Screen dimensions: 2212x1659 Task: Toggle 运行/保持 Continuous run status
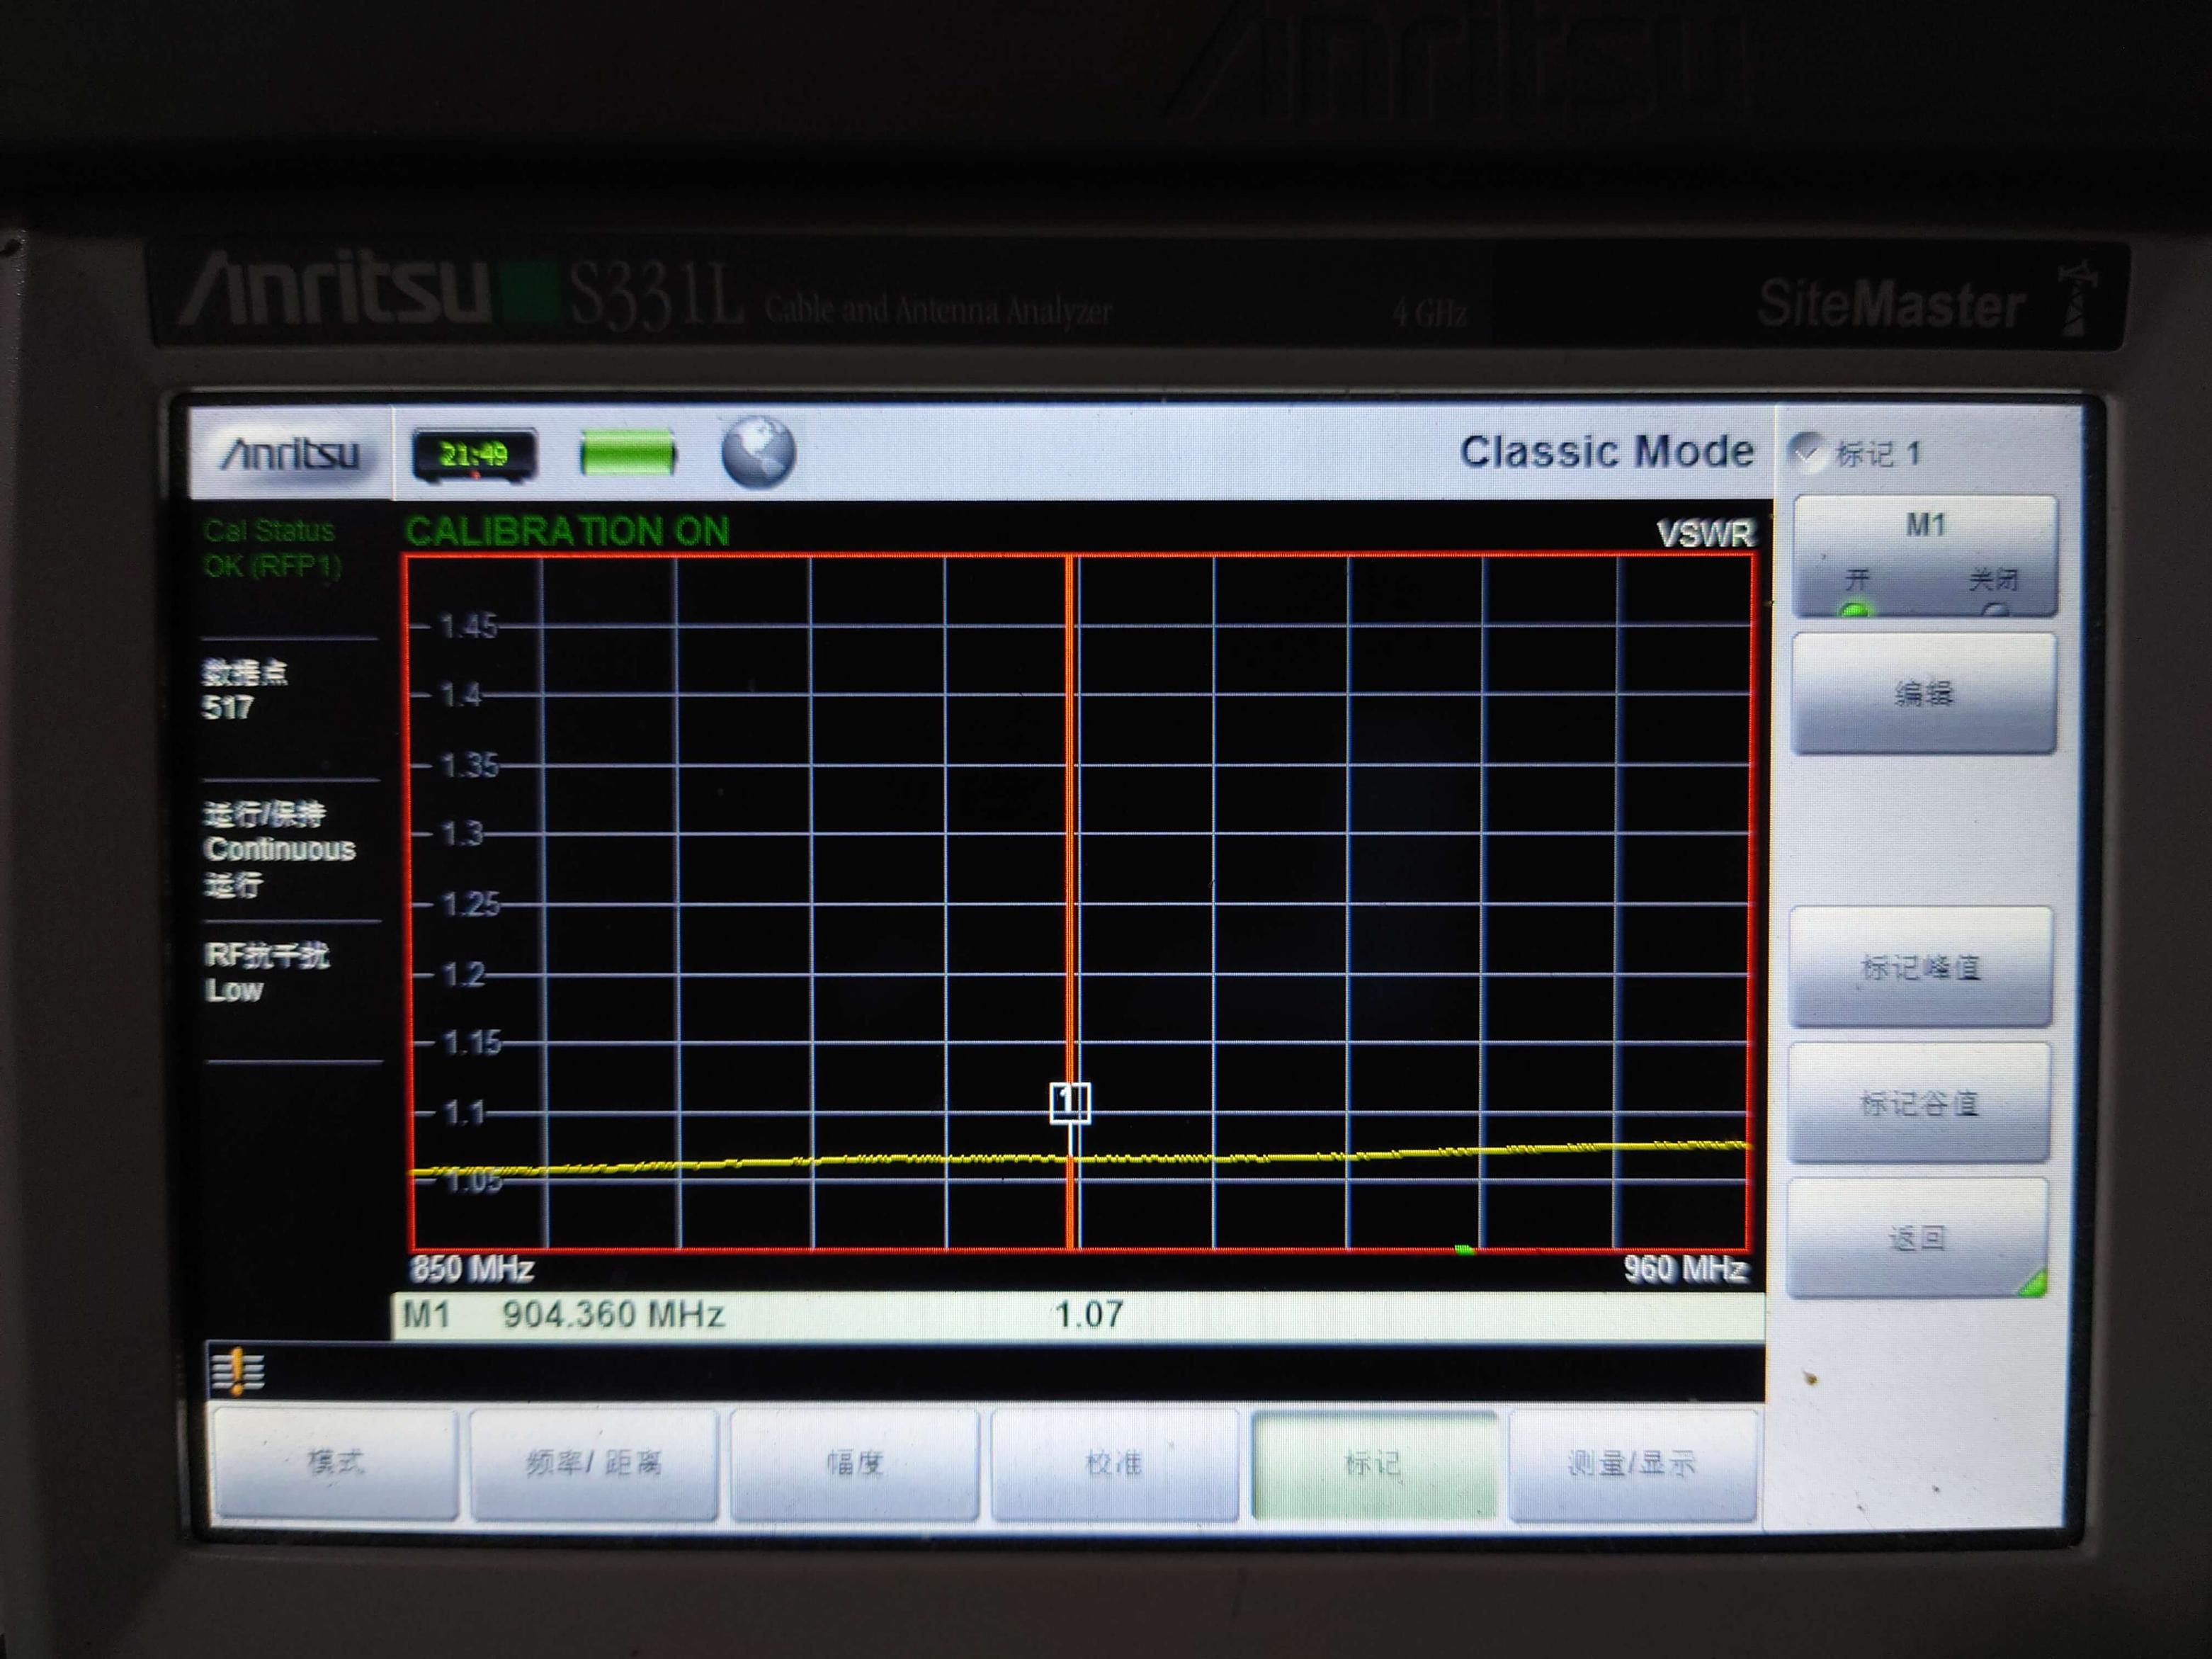(x=280, y=849)
